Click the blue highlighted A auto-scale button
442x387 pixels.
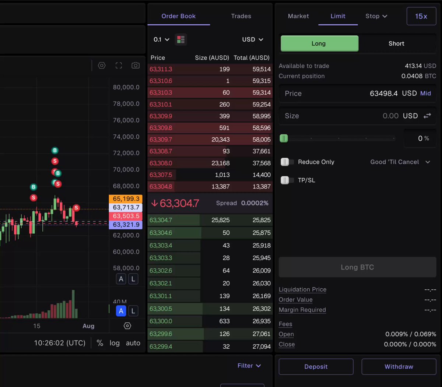[x=121, y=311]
